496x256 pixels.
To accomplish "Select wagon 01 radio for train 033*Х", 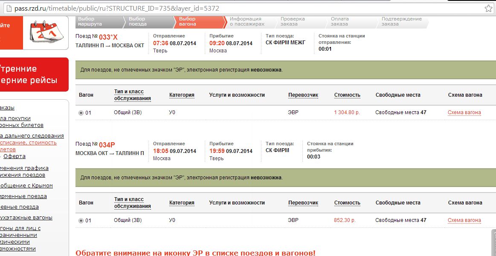I will [81, 113].
